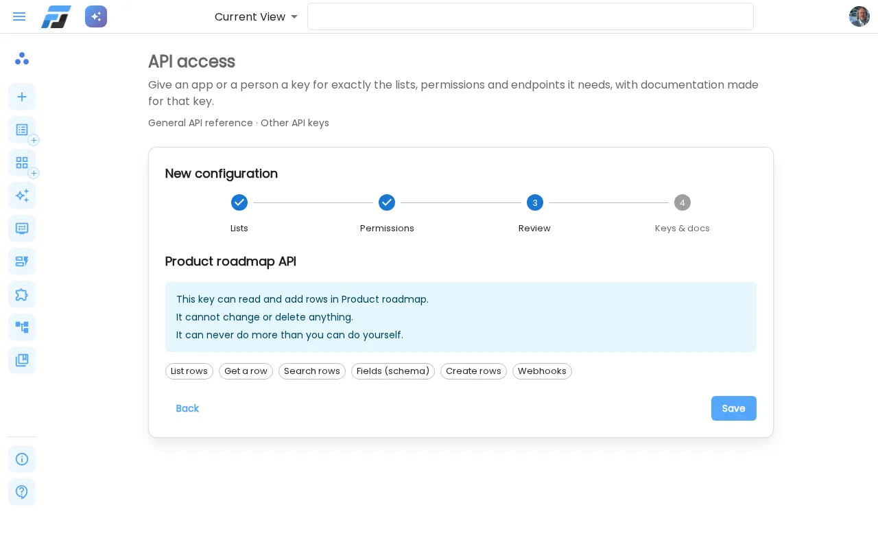Click the Search rows chip
The image size is (878, 549).
tap(312, 371)
